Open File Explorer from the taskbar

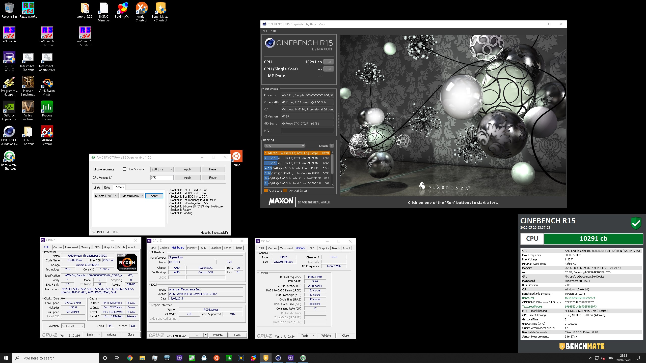[142, 358]
